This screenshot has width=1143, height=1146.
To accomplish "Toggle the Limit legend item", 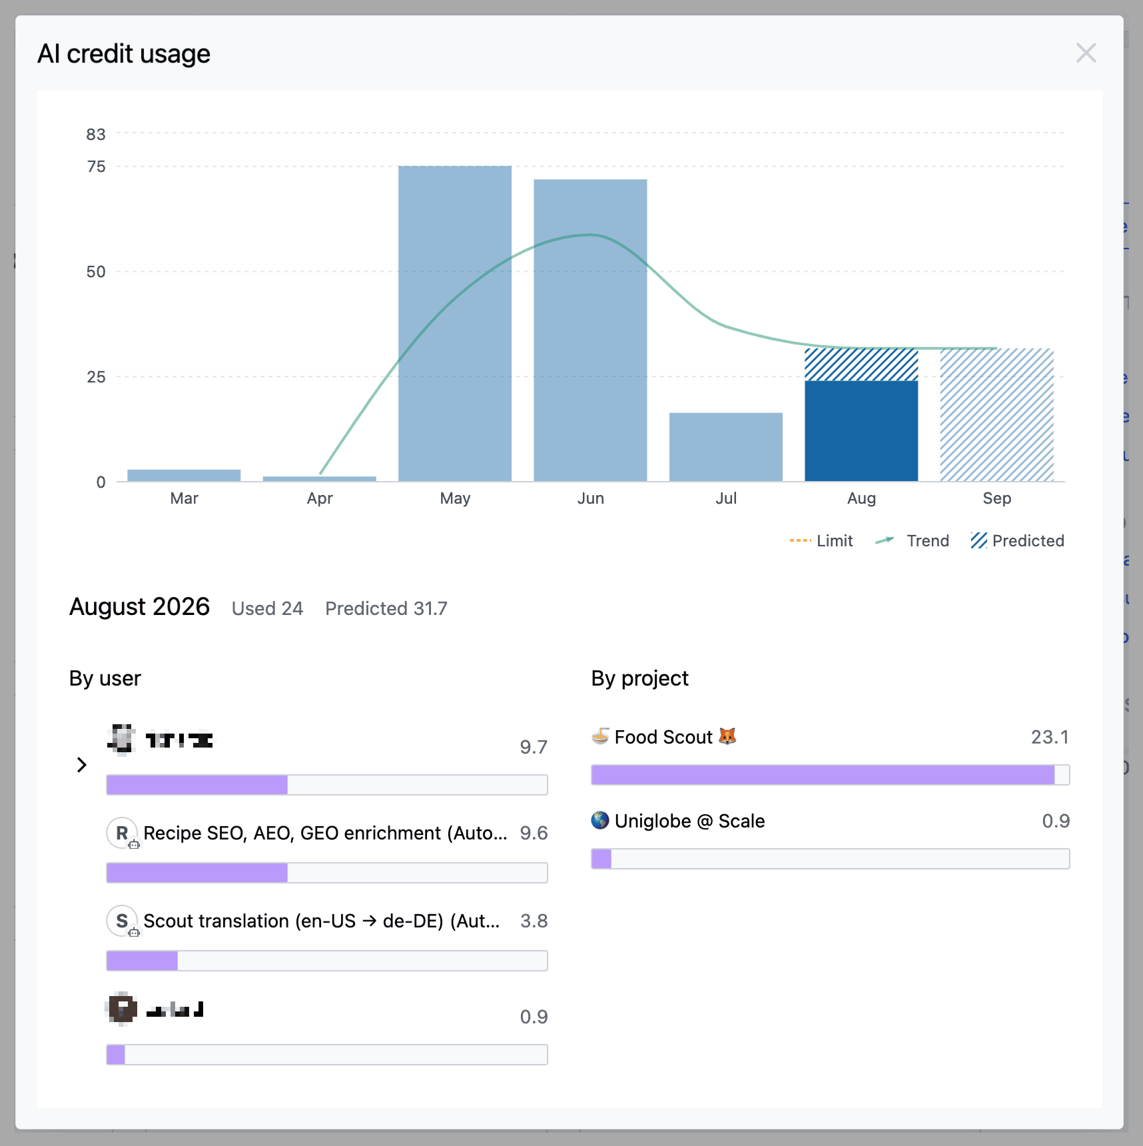I will [x=821, y=541].
